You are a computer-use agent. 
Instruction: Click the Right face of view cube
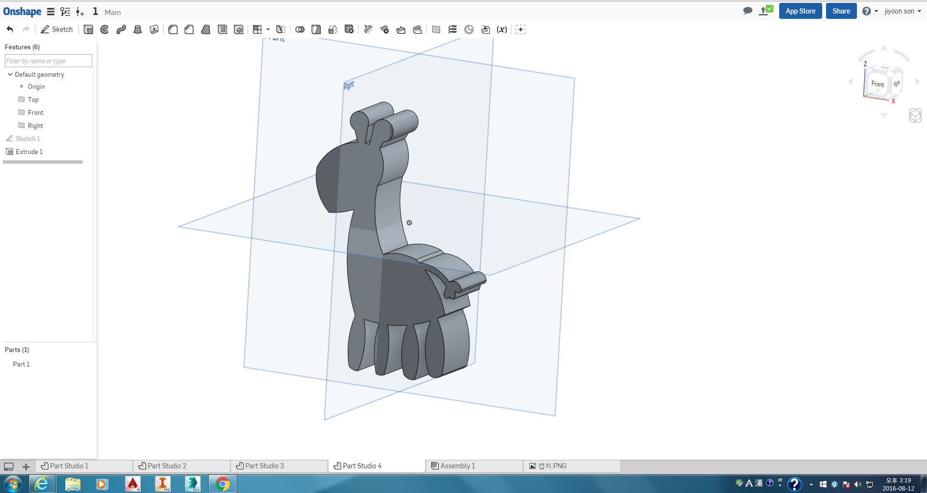[897, 83]
